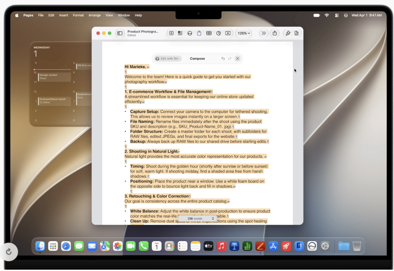Image resolution: width=394 pixels, height=271 pixels.
Task: Click the battery status icon in menu bar
Action: [x=317, y=15]
